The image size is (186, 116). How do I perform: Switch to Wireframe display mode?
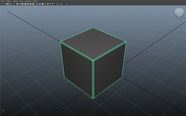coord(37,4)
